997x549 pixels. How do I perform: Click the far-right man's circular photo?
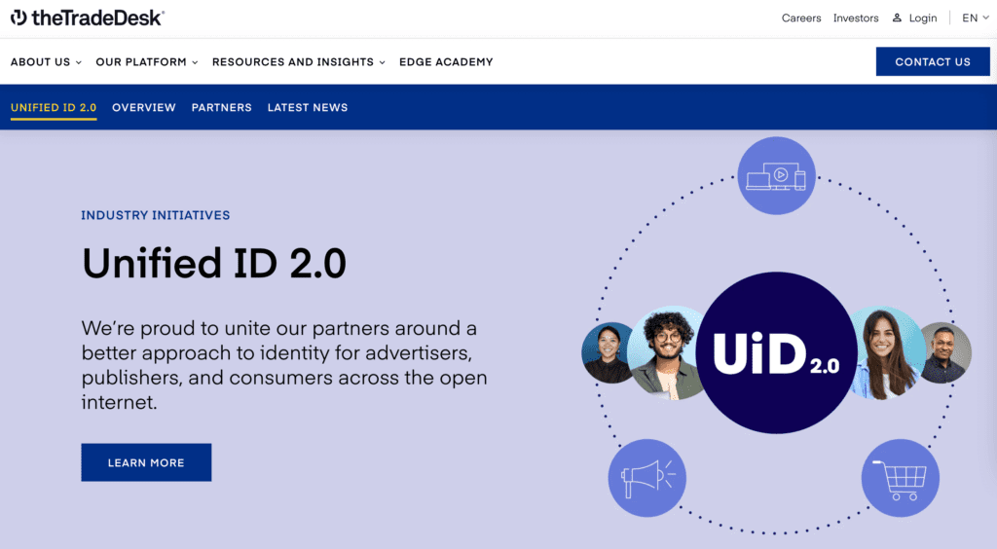(x=944, y=352)
